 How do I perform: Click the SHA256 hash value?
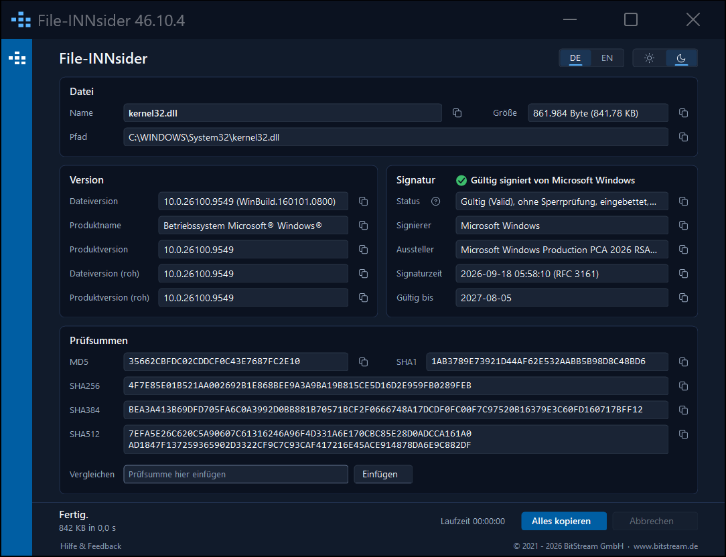coord(396,386)
